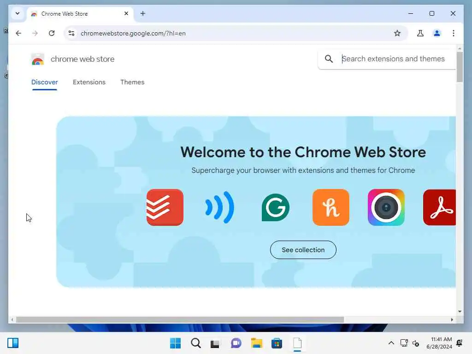Open the Honey orange h icon

point(331,207)
